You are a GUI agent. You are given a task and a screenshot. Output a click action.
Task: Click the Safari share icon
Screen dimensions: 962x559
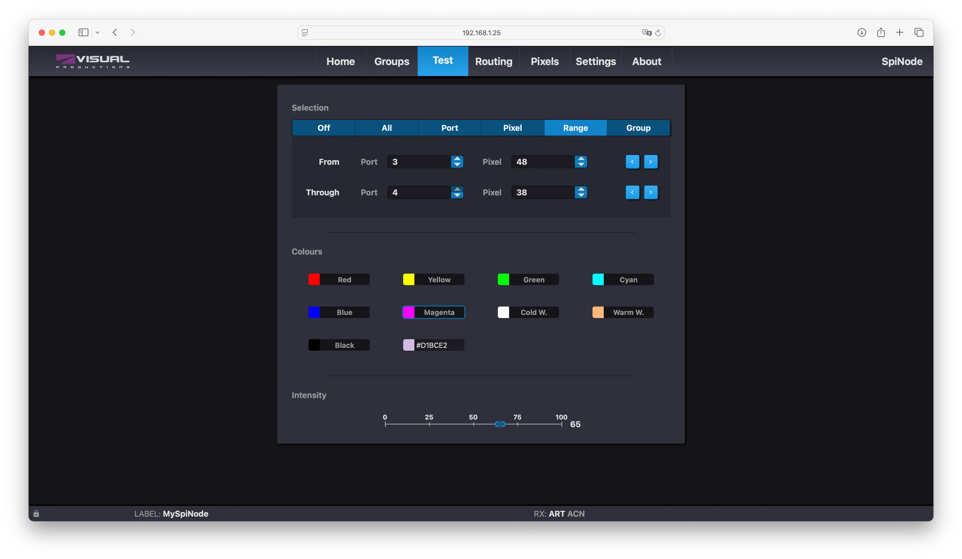881,32
